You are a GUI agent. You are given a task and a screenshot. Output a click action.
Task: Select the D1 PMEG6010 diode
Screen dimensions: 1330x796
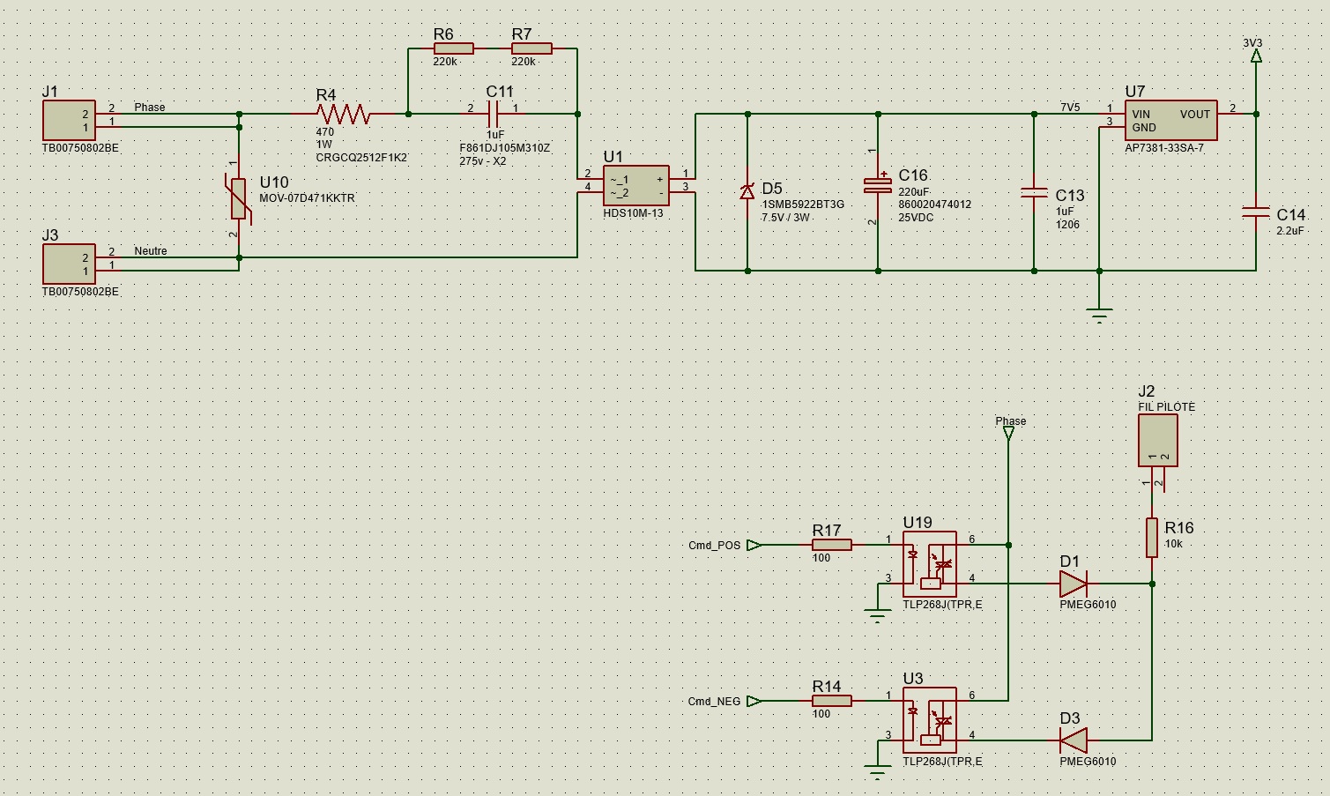tap(1073, 584)
